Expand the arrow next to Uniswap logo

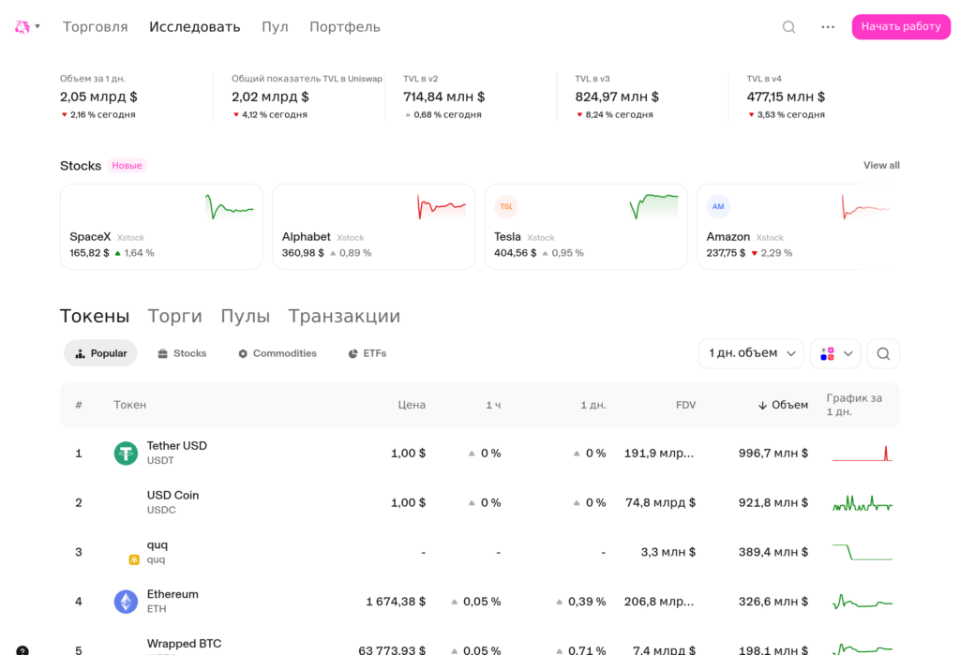point(37,26)
